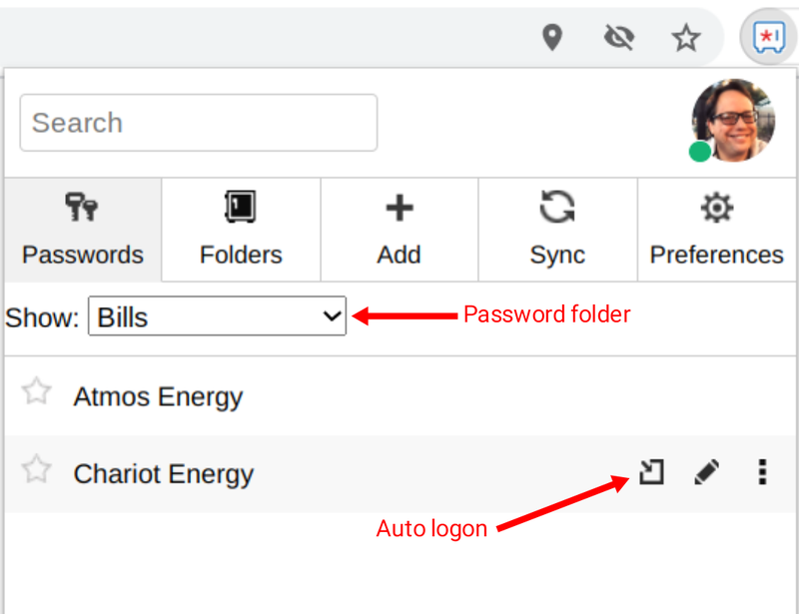Click the dropdown chevron next to Bills
This screenshot has width=799, height=614.
333,316
